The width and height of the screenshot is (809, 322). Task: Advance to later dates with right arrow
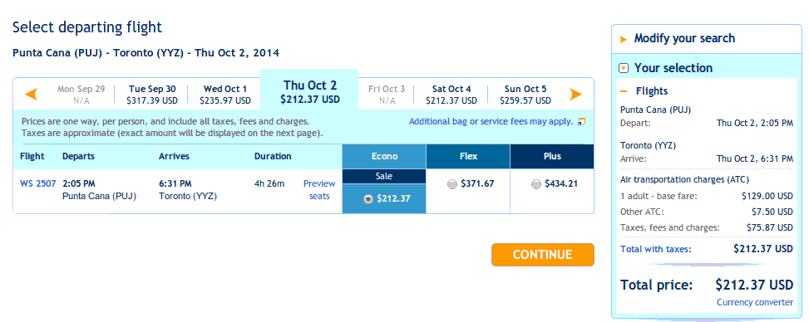pos(575,95)
